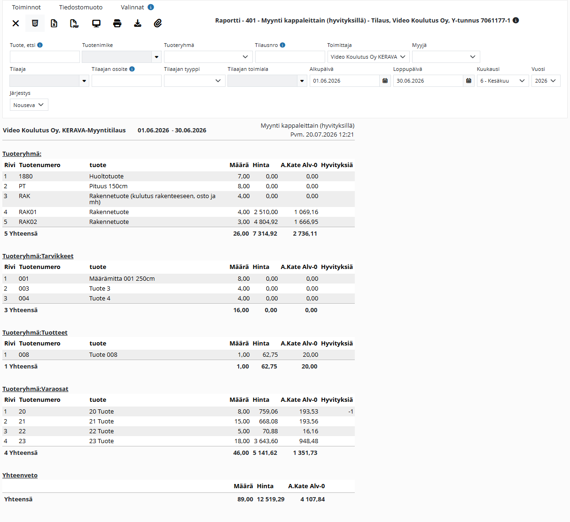Download report with the download icon
Viewport: 570px width, 522px height.
tap(138, 23)
